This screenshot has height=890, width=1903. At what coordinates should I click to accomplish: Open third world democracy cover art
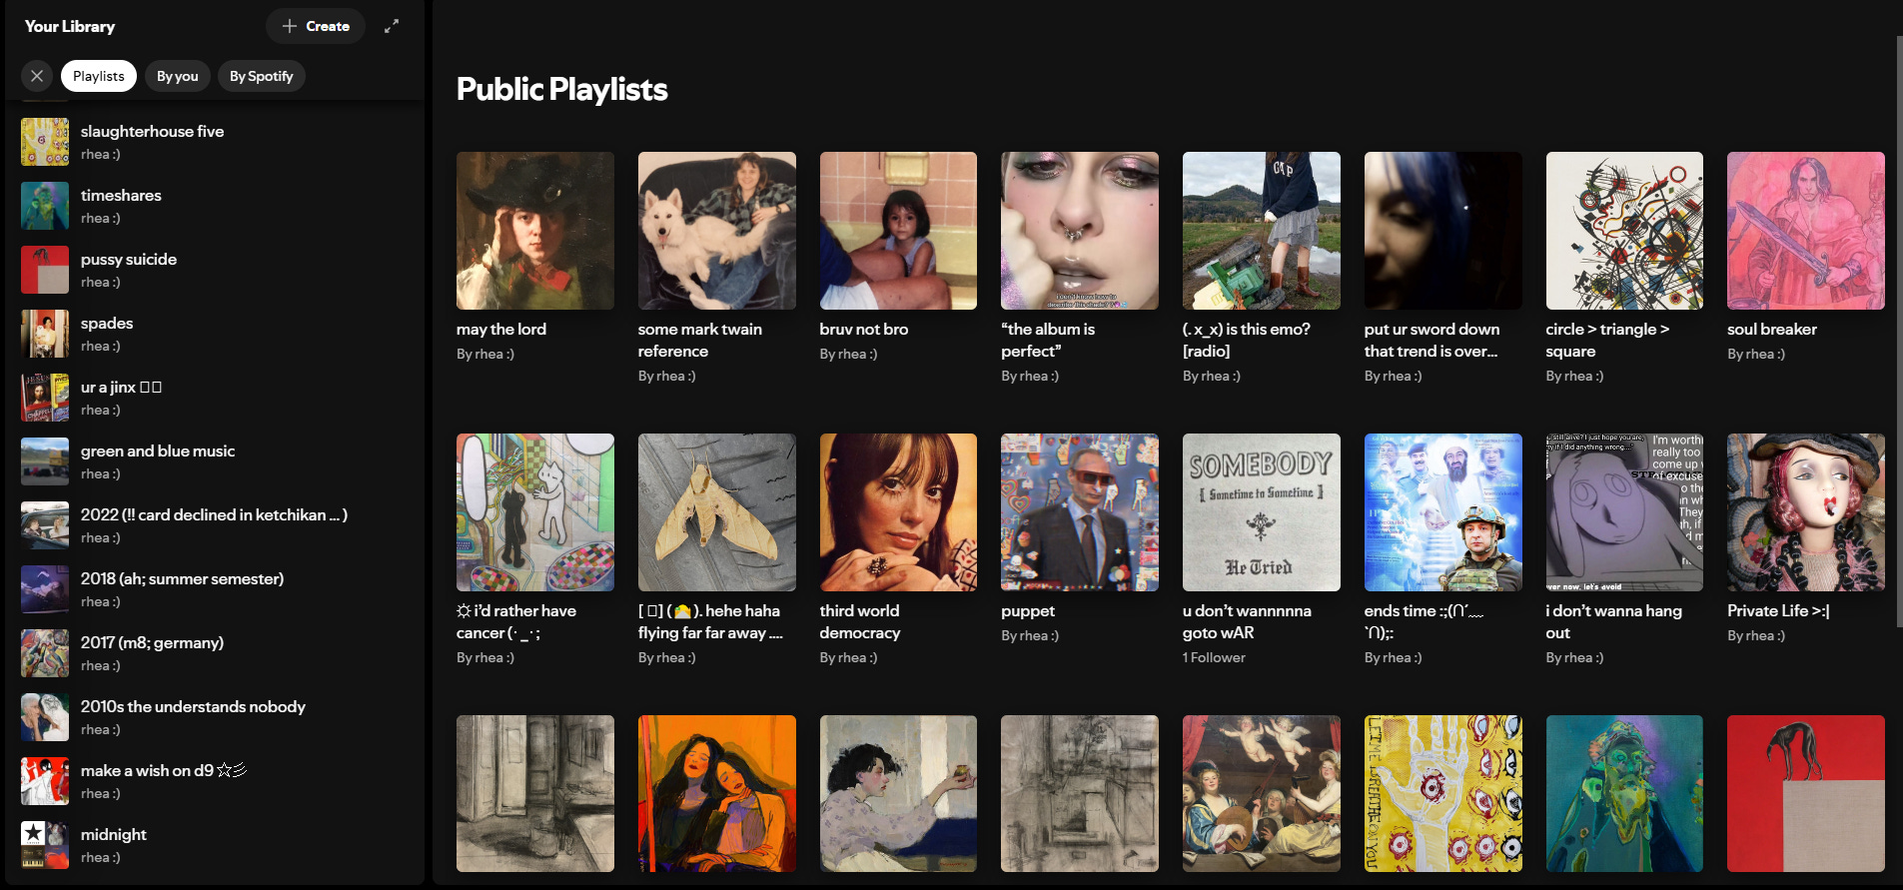tap(898, 512)
